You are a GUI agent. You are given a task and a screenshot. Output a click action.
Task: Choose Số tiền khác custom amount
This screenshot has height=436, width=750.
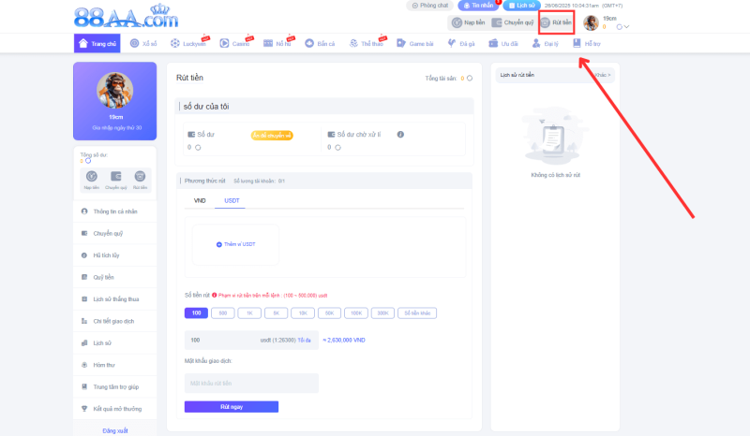[417, 313]
